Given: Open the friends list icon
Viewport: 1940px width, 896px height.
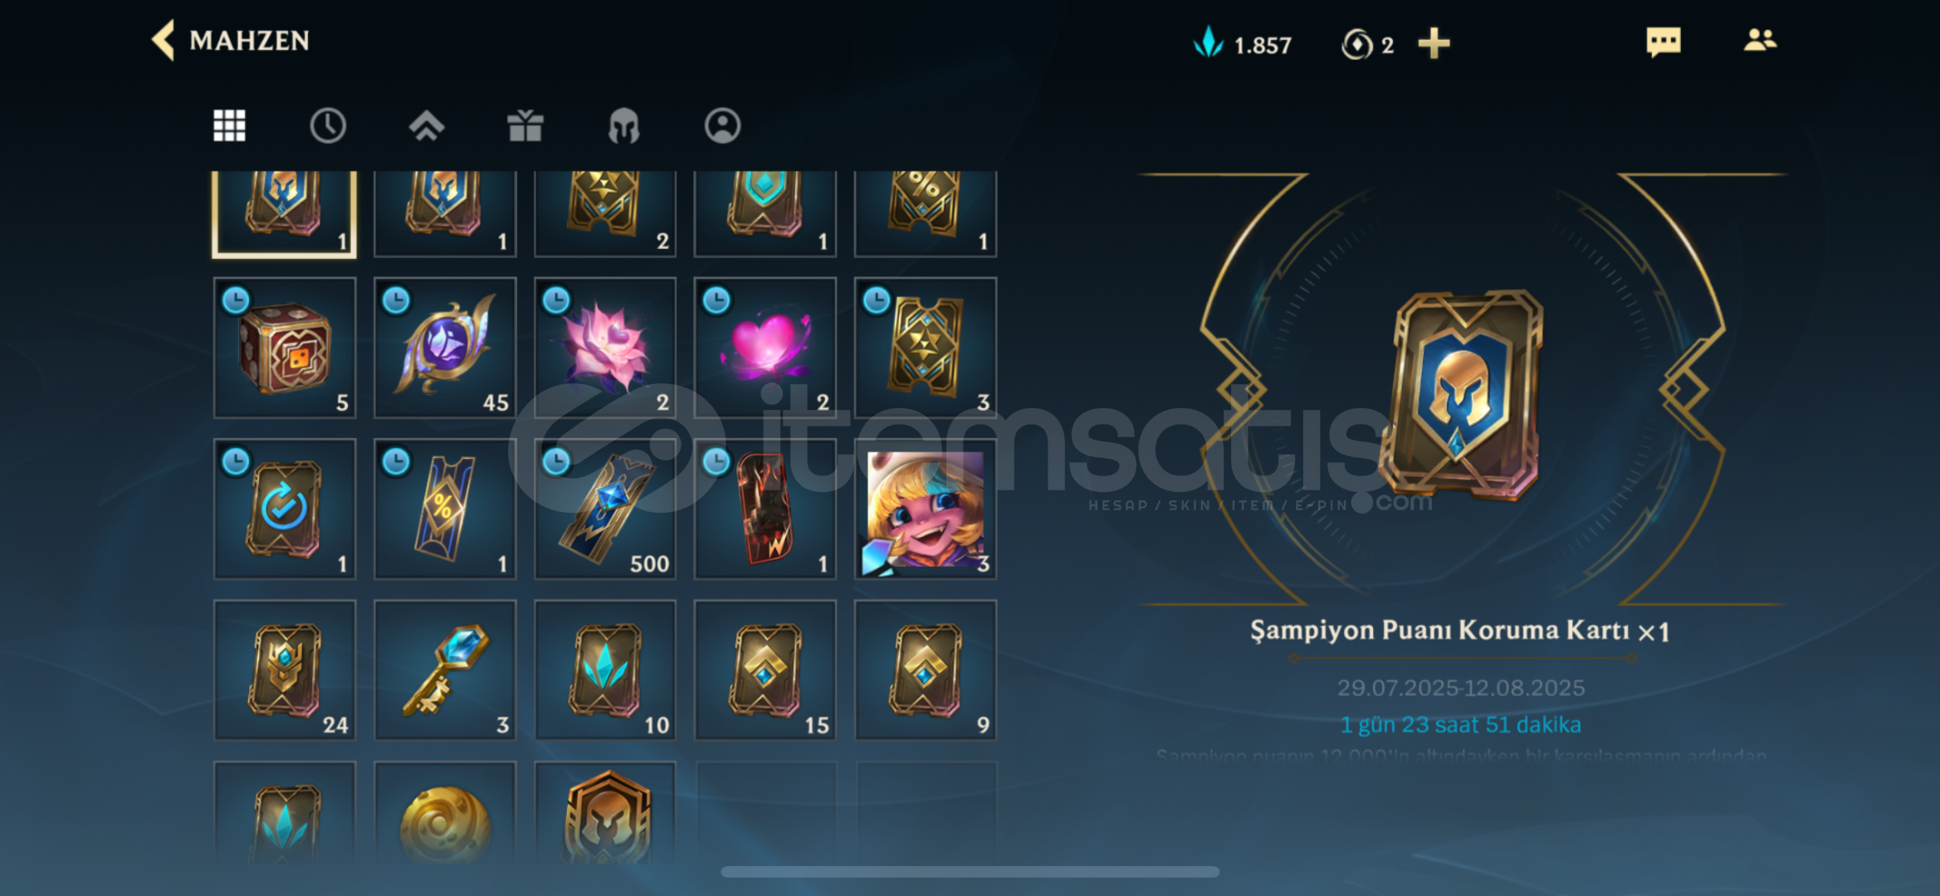Looking at the screenshot, I should pyautogui.click(x=1760, y=40).
